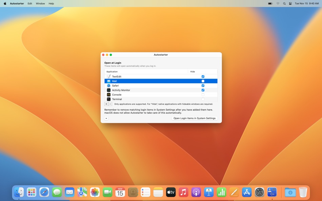The image size is (322, 201).
Task: Open Mail from the Dock
Action: click(69, 193)
